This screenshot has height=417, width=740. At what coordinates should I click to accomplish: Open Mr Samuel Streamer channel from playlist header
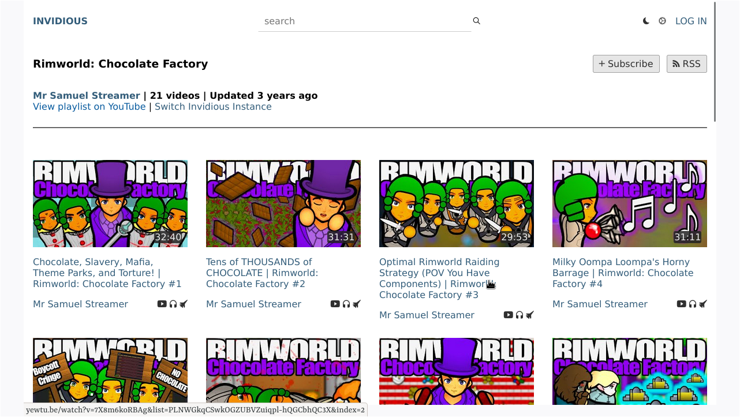click(87, 96)
